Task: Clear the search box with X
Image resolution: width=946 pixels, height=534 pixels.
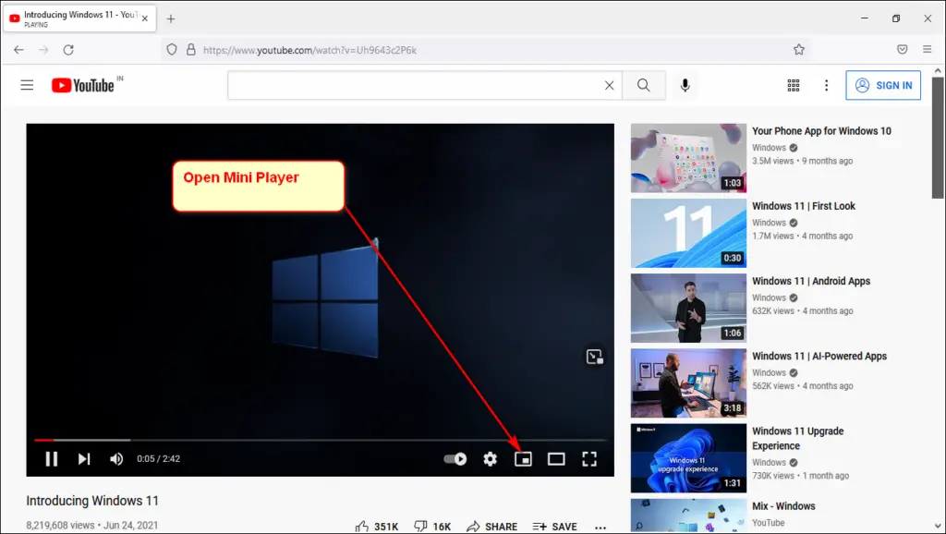Action: [x=610, y=86]
